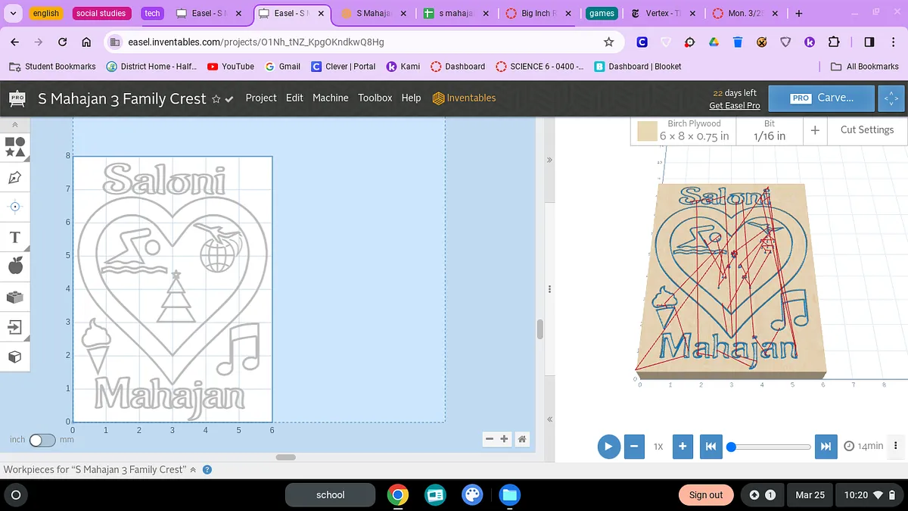The width and height of the screenshot is (908, 511).
Task: Open the browser home page icon
Action: [86, 42]
